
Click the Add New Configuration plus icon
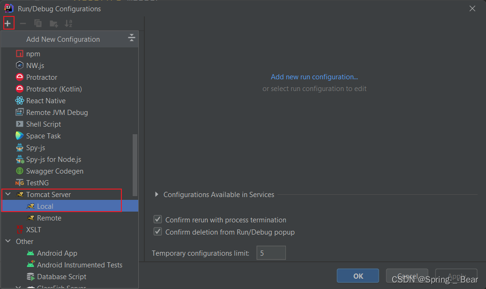pyautogui.click(x=8, y=23)
